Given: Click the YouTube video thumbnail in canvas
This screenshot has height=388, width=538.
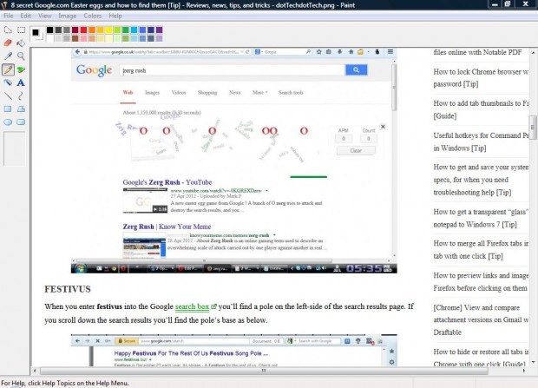Looking at the screenshot, I should click(145, 201).
